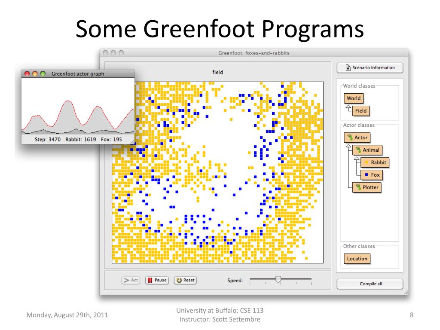Click the Greenfoot actor graph title bar
Image resolution: width=440 pixels, height=330 pixels.
pyautogui.click(x=78, y=73)
